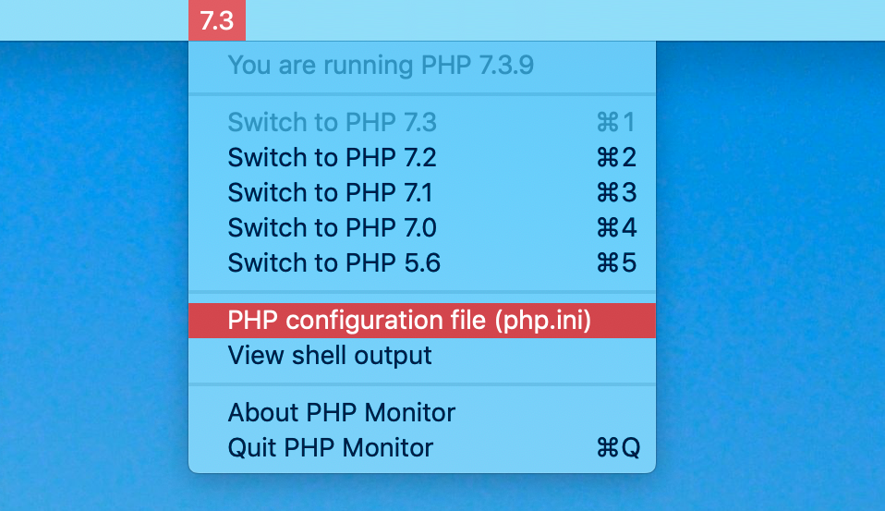Click the ⌘2 shortcut symbol

pyautogui.click(x=616, y=157)
